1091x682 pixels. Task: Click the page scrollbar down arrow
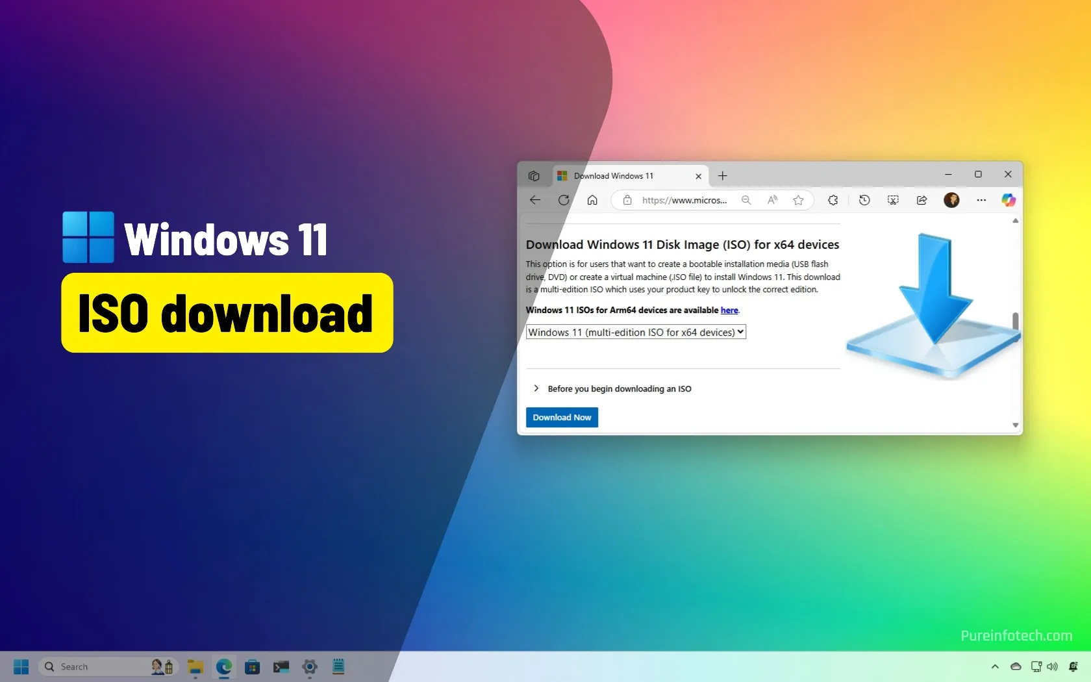pyautogui.click(x=1016, y=425)
